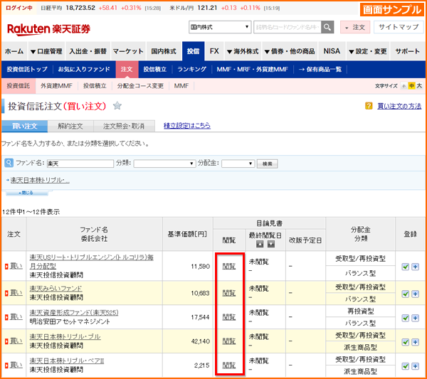Go to MMF・MRF・外貨建MMF submenu
This screenshot has width=427, height=379.
(253, 70)
